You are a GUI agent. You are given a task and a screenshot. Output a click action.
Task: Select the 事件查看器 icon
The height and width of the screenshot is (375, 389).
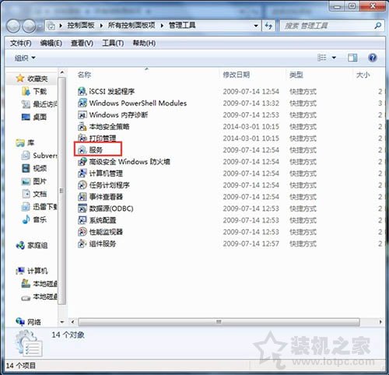[82, 197]
